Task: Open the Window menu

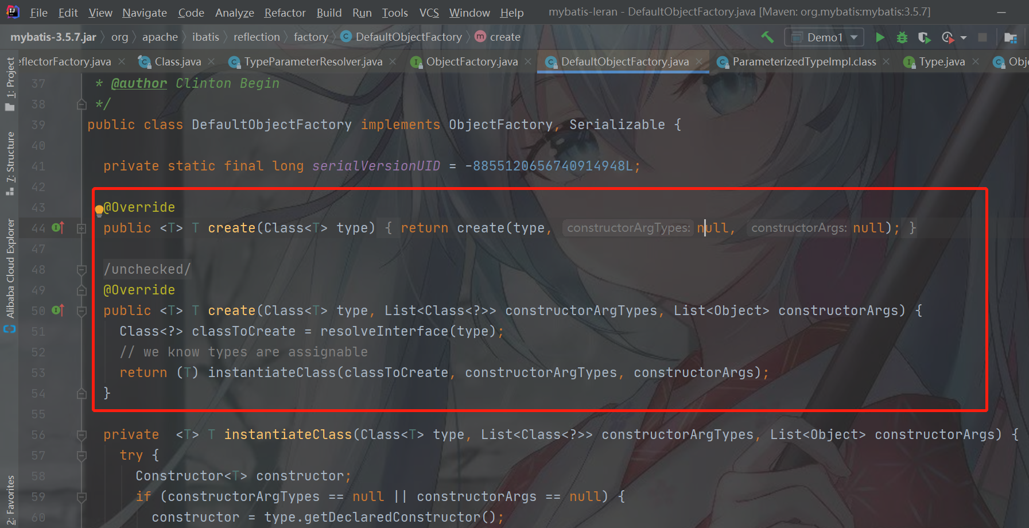Action: point(469,13)
